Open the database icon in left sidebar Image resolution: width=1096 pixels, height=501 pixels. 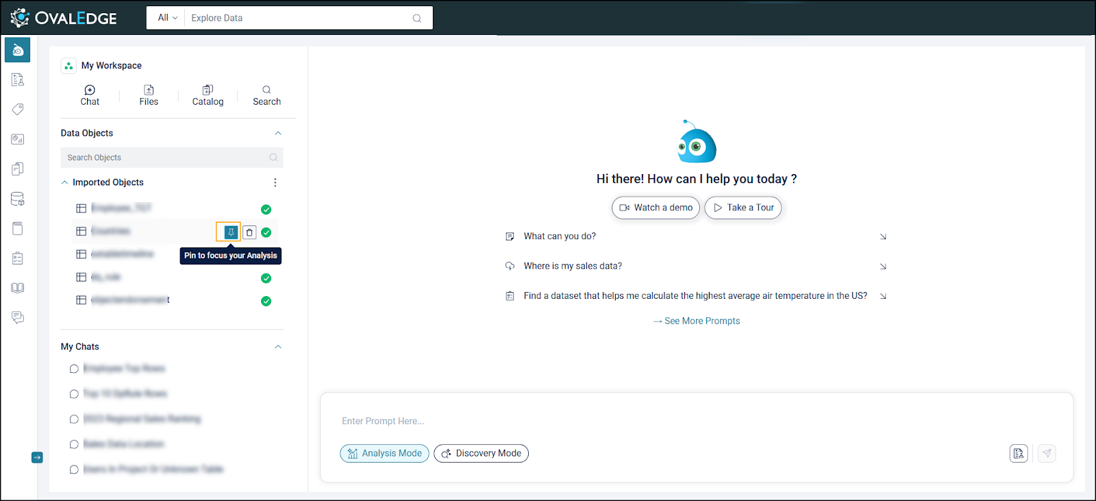(18, 199)
